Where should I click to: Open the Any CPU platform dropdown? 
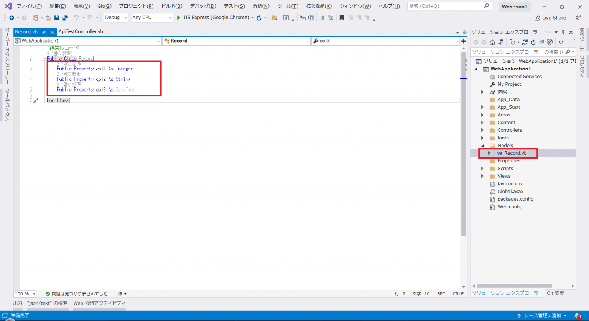point(152,17)
